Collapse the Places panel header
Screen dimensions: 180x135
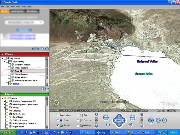coord(2,54)
